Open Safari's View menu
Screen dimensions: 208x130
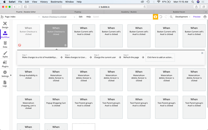click(34, 2)
